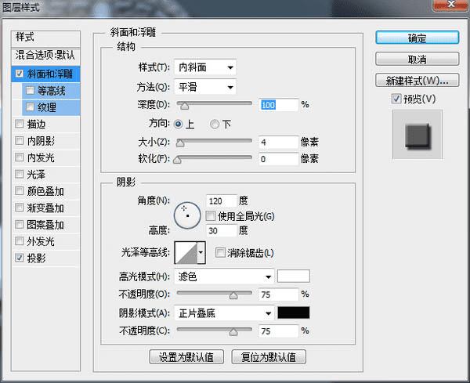The width and height of the screenshot is (470, 383).
Task: Toggle the 斜面和浮雕 checkbox
Action: (20, 74)
